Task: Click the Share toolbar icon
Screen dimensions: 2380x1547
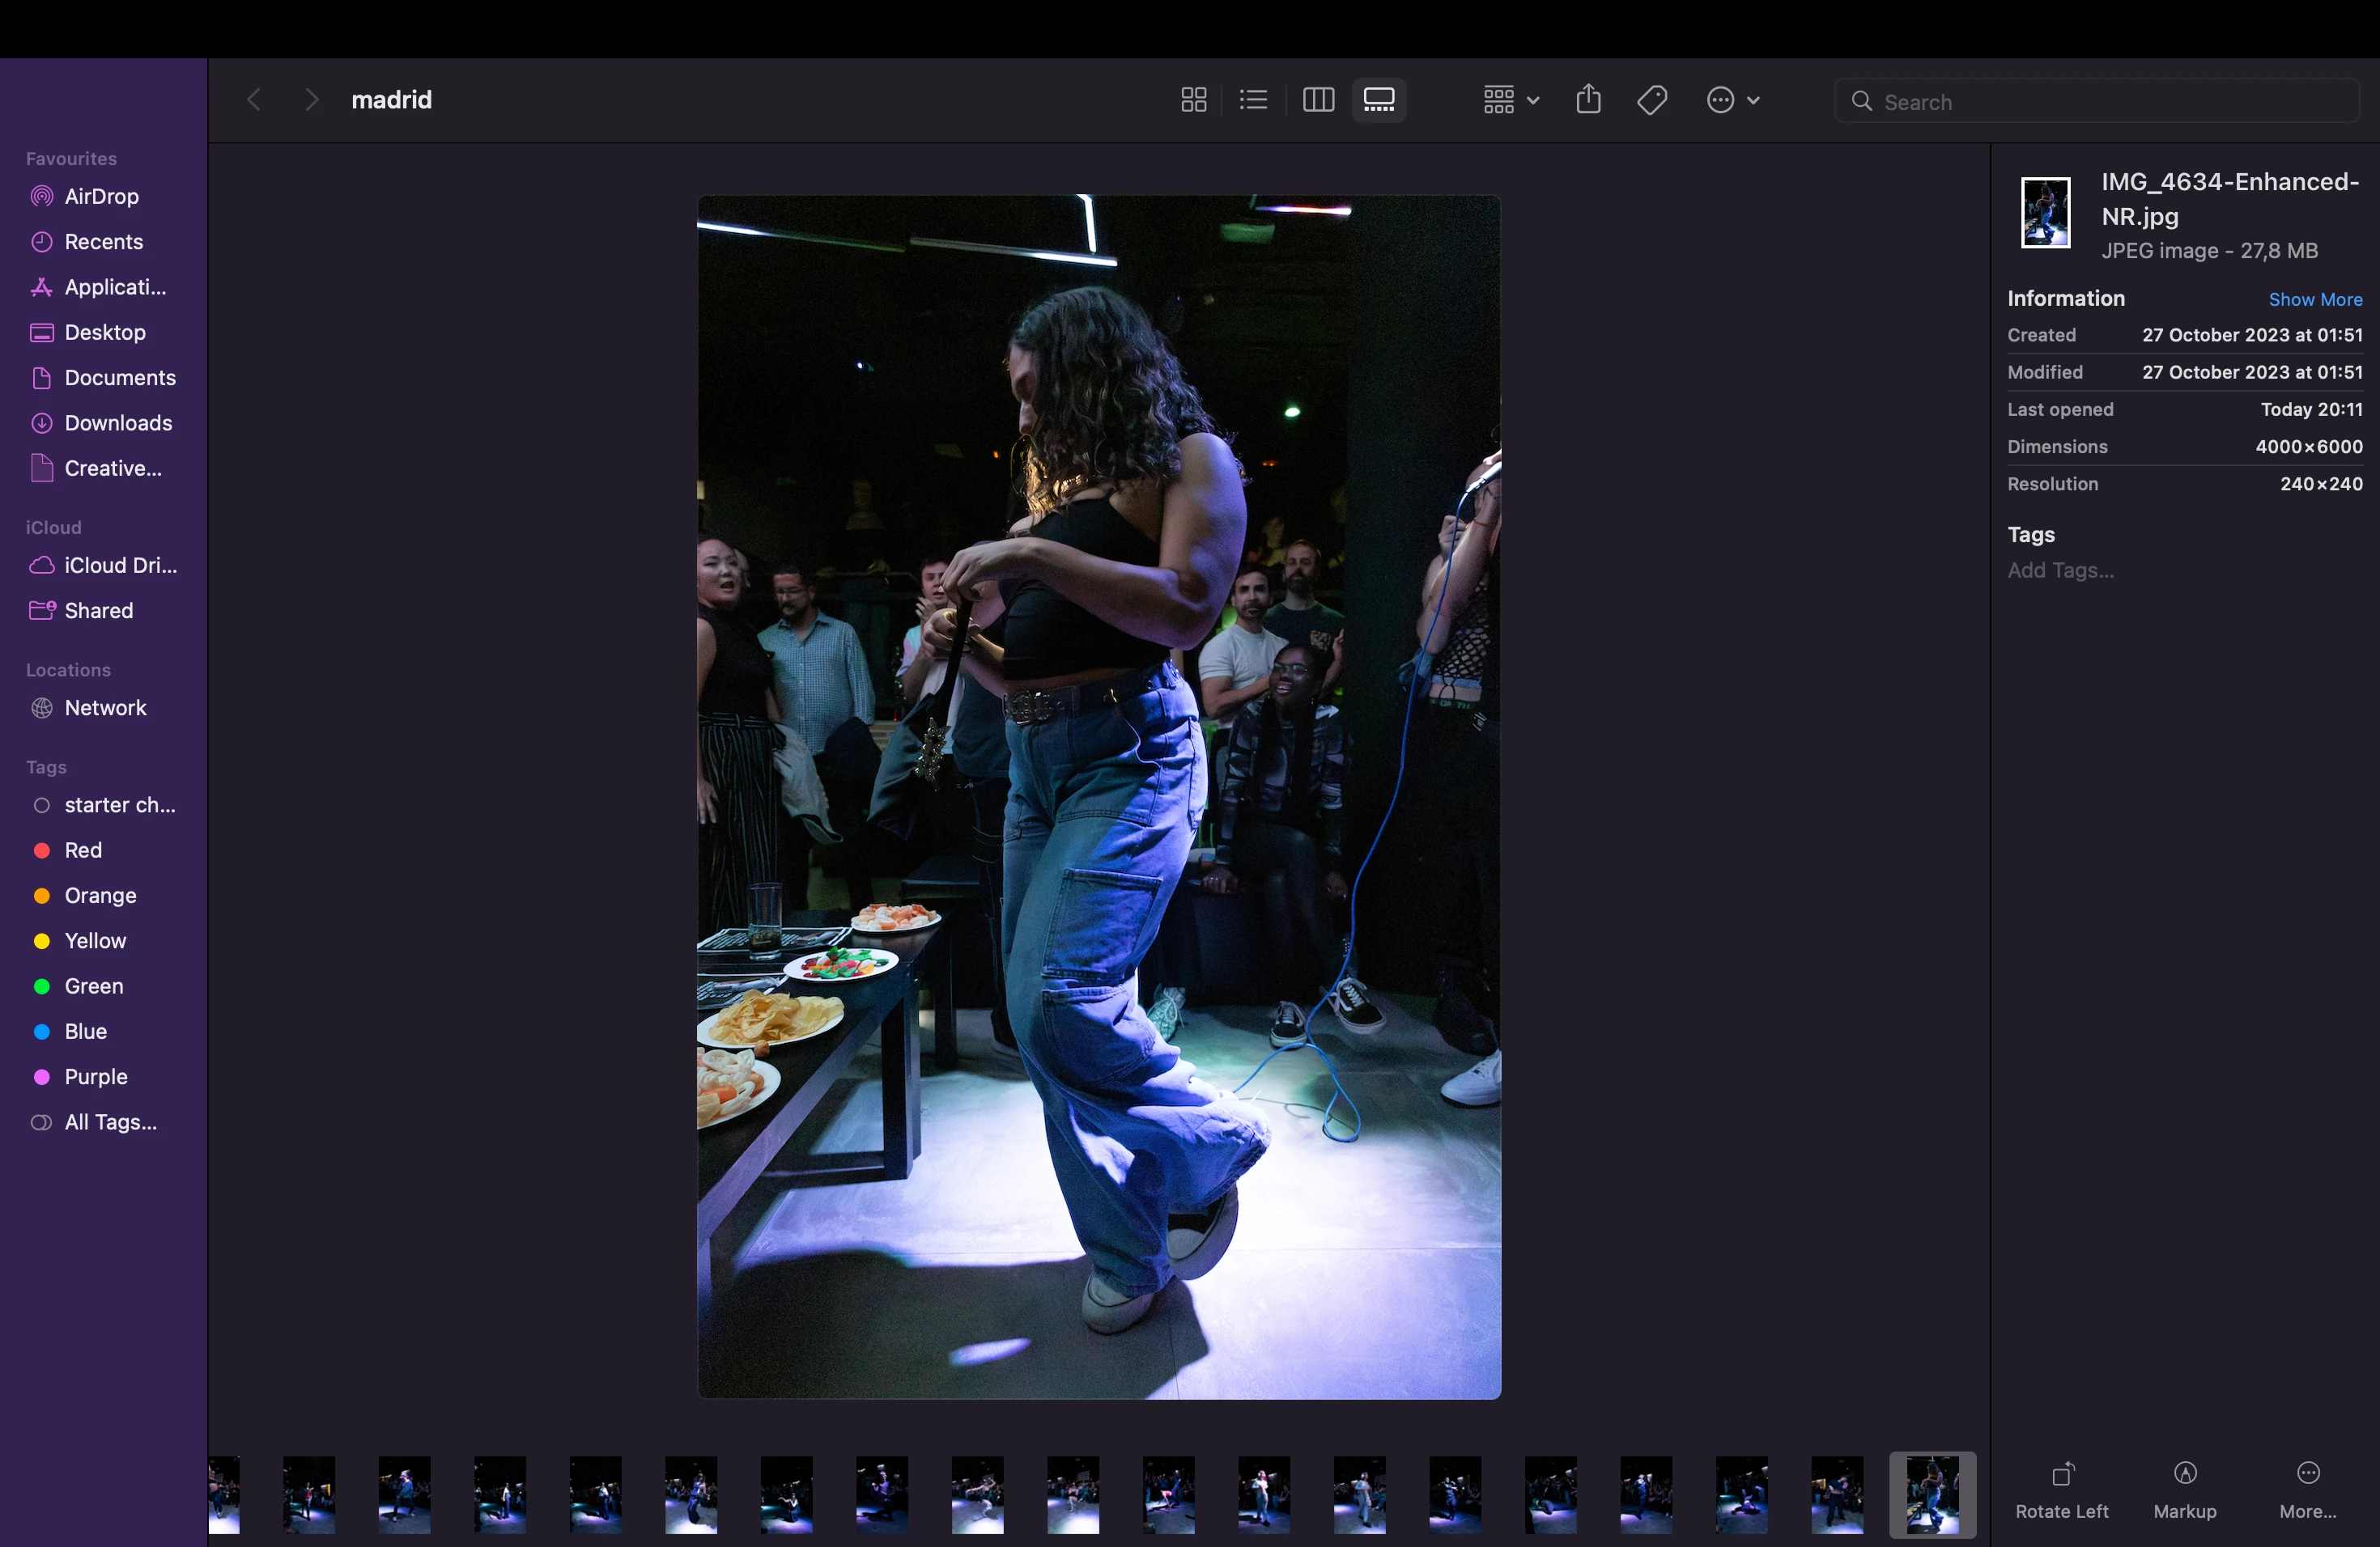Action: tap(1588, 100)
